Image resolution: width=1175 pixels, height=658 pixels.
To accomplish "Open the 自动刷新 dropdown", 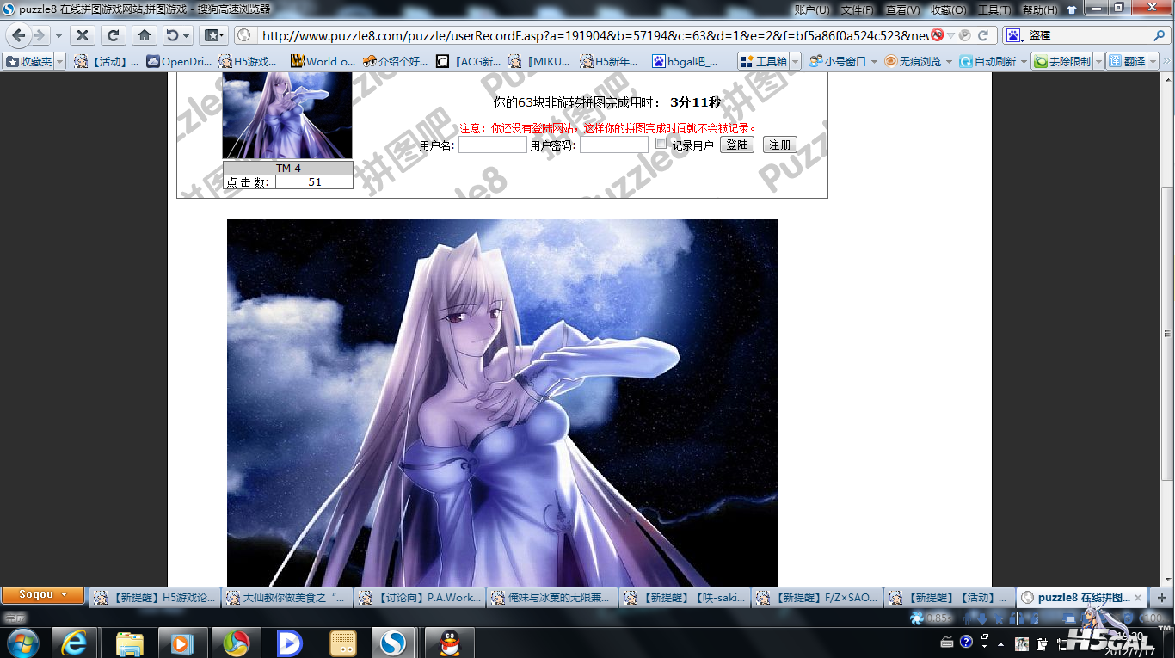I will click(x=1022, y=62).
